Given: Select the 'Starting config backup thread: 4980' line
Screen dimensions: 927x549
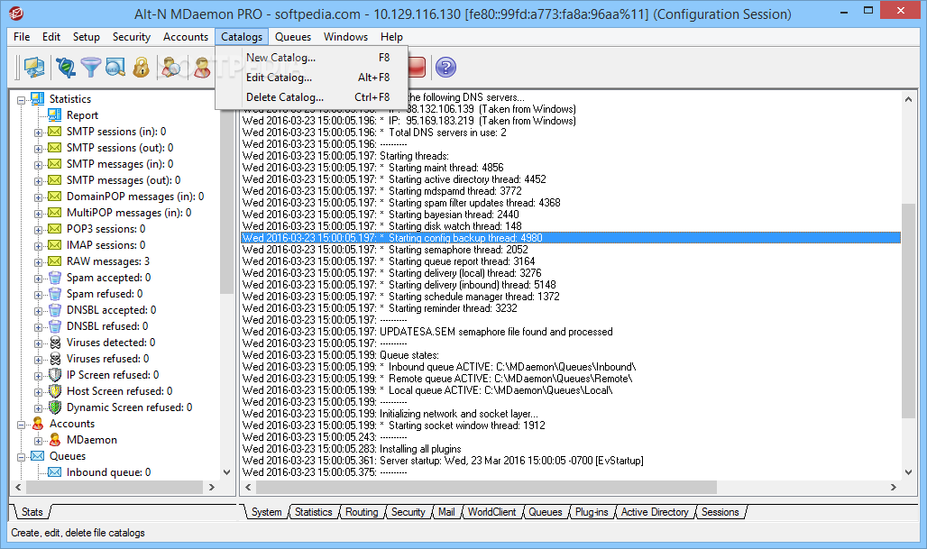Looking at the screenshot, I should (571, 238).
